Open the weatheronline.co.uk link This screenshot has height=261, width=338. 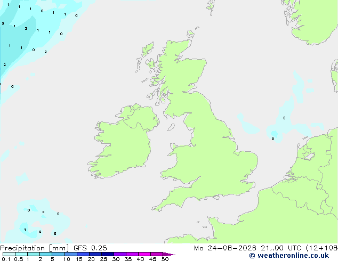(x=289, y=256)
